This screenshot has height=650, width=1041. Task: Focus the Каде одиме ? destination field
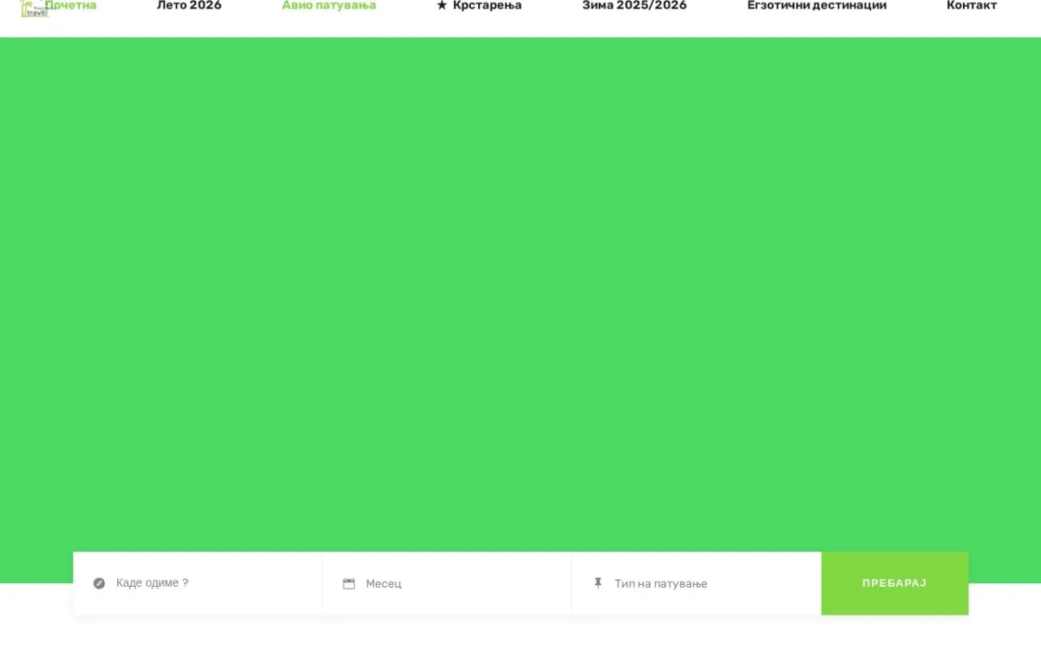click(x=198, y=583)
